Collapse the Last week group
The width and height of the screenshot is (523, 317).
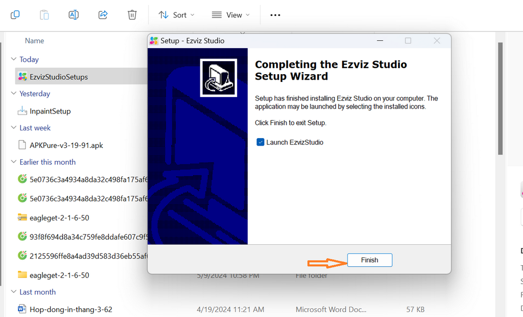tap(14, 128)
